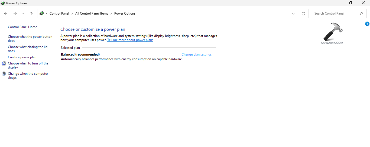
Task: Expand chevron after All Control Panel Items
Action: 111,13
